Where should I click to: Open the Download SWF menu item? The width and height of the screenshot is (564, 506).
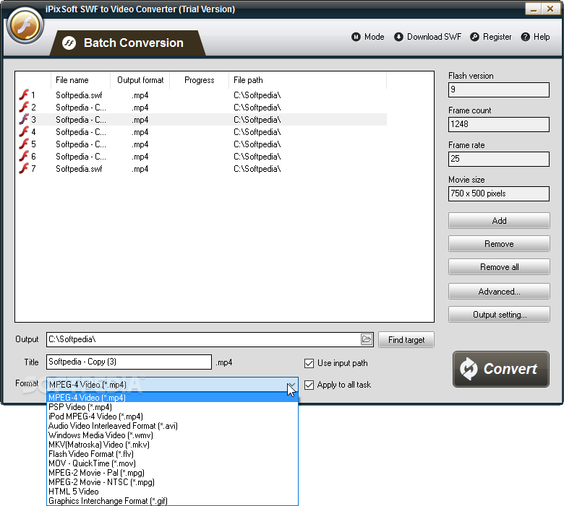[x=427, y=37]
